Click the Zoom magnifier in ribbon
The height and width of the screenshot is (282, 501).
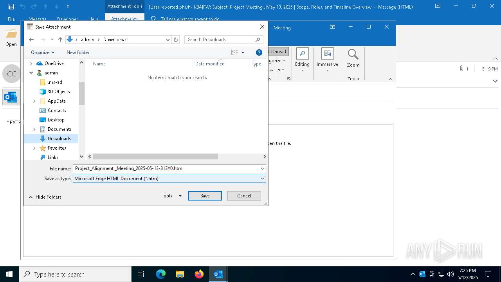click(x=353, y=55)
